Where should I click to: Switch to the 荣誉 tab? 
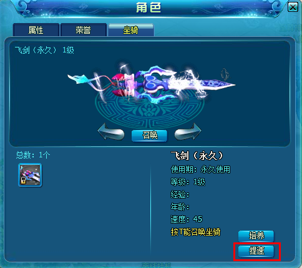[x=83, y=30]
